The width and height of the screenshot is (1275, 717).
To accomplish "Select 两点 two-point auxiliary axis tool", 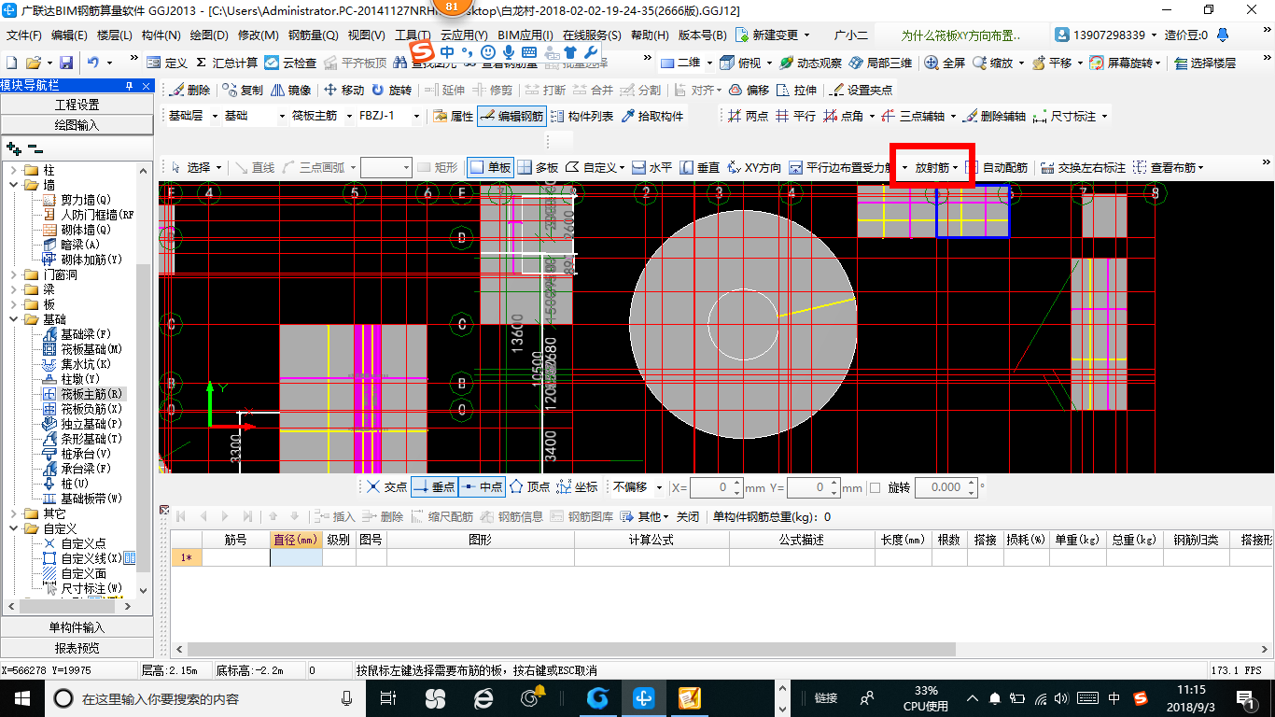I will [747, 117].
